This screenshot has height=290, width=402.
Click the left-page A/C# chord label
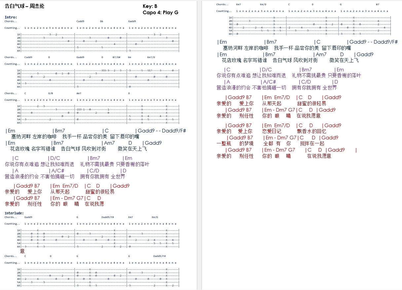(x=56, y=171)
